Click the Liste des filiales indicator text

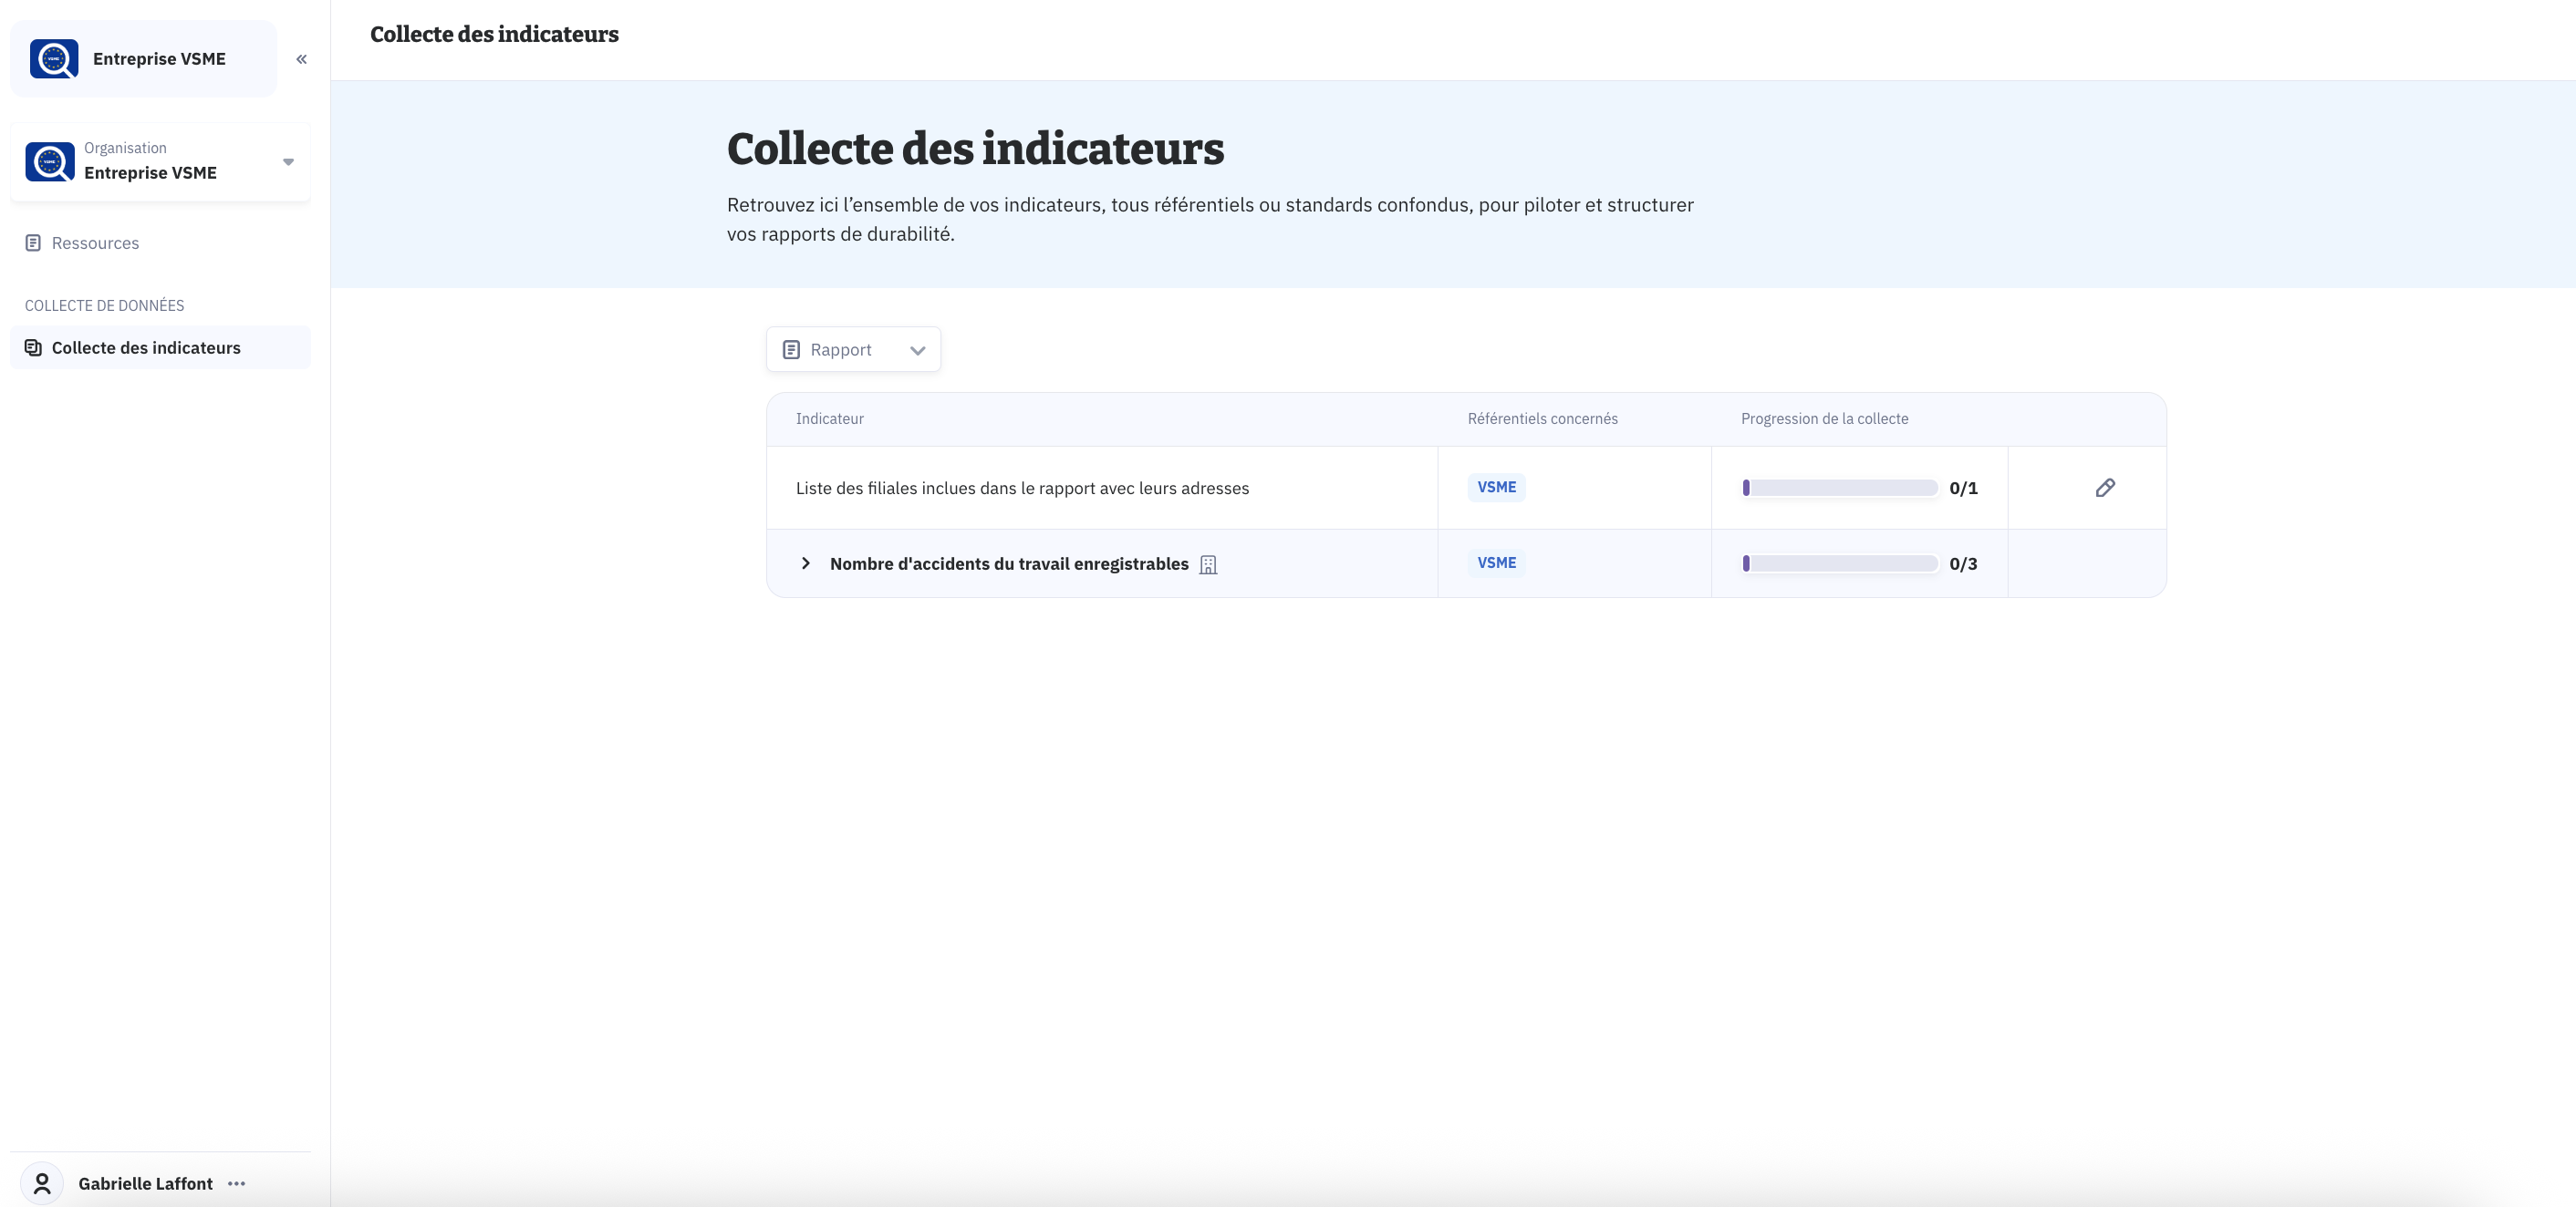(x=1022, y=488)
